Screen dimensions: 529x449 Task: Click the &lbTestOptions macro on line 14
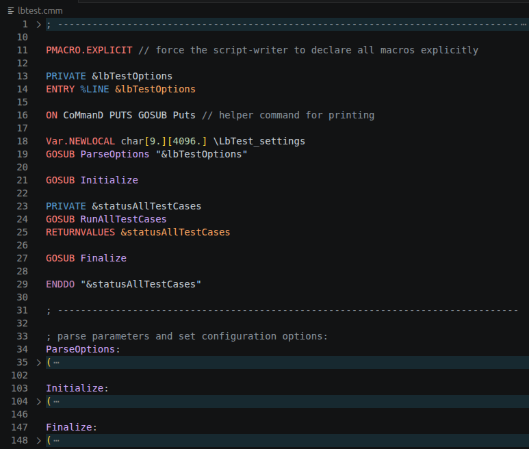(x=155, y=90)
